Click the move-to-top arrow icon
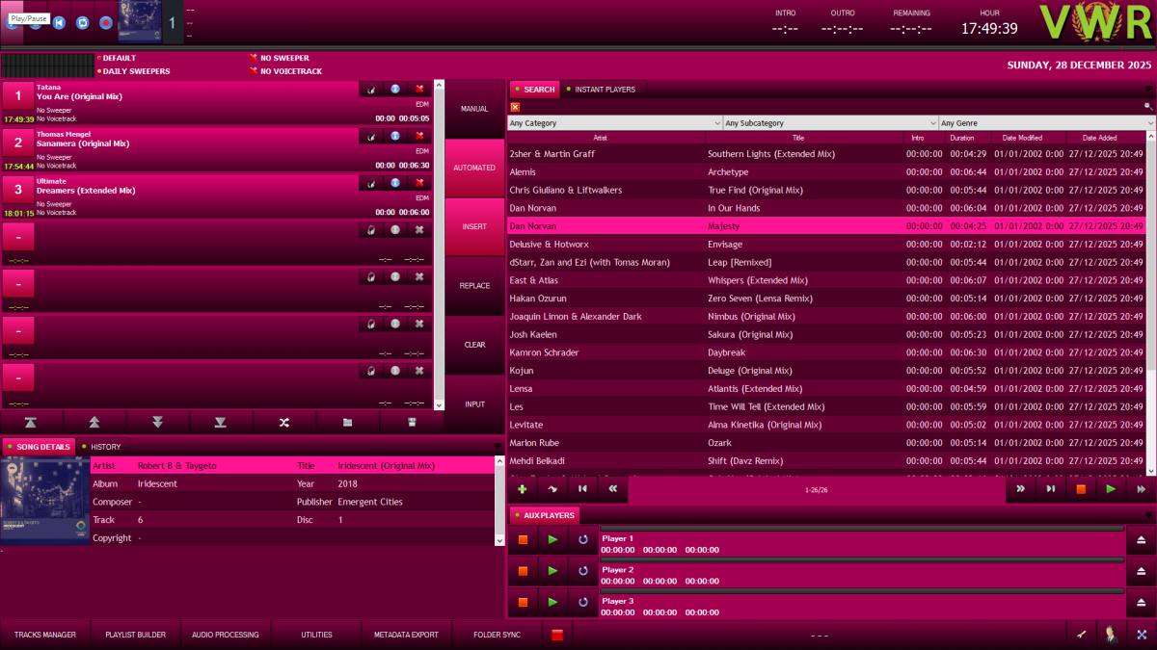 32,422
